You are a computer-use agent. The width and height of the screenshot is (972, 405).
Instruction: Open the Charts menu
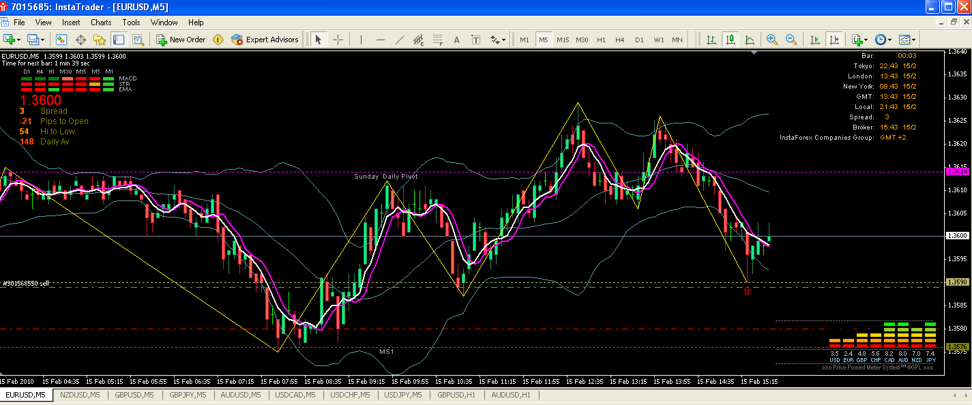pos(101,22)
